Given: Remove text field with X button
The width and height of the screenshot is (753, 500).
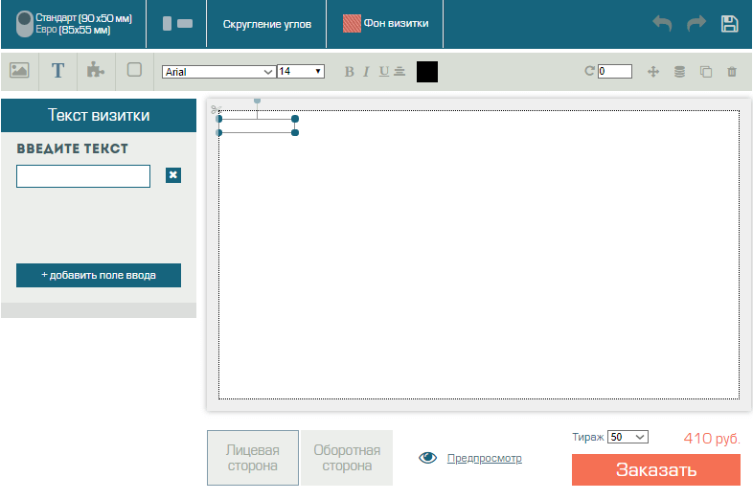Looking at the screenshot, I should point(173,175).
